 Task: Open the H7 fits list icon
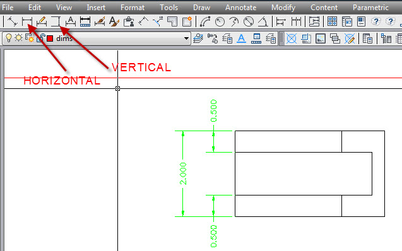[347, 21]
